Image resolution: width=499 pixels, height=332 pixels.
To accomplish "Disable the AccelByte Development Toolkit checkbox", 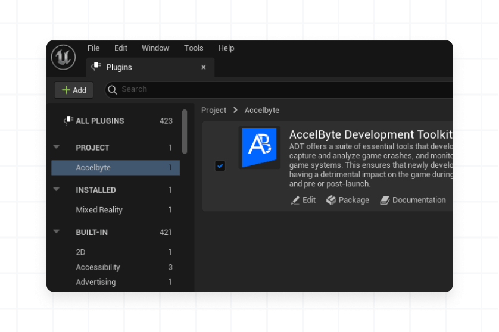I will point(220,165).
